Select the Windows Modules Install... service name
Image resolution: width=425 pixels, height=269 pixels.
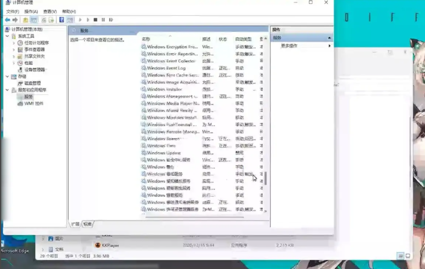click(x=172, y=118)
